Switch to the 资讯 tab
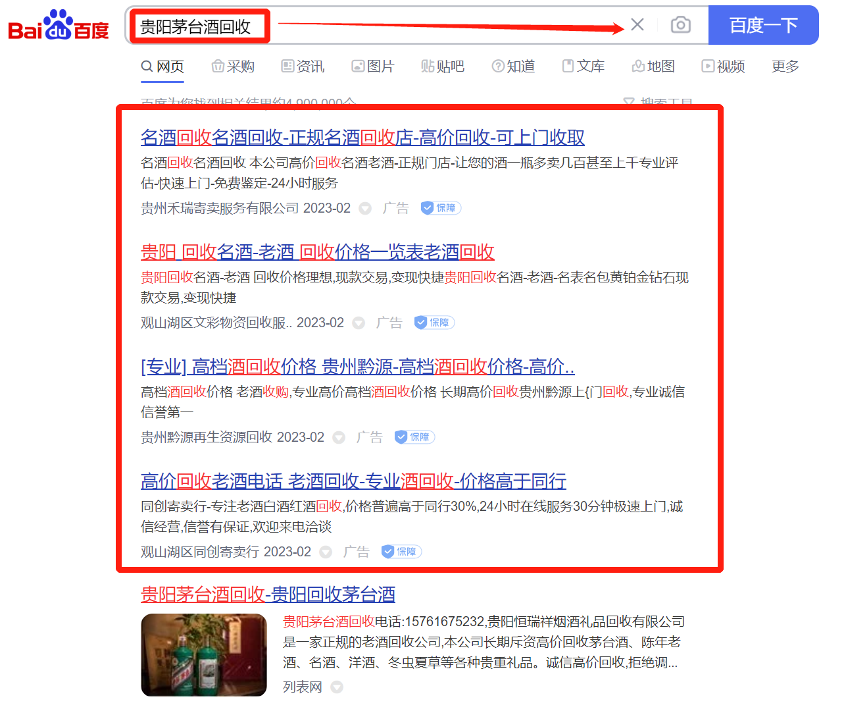844x715 pixels. (x=303, y=66)
